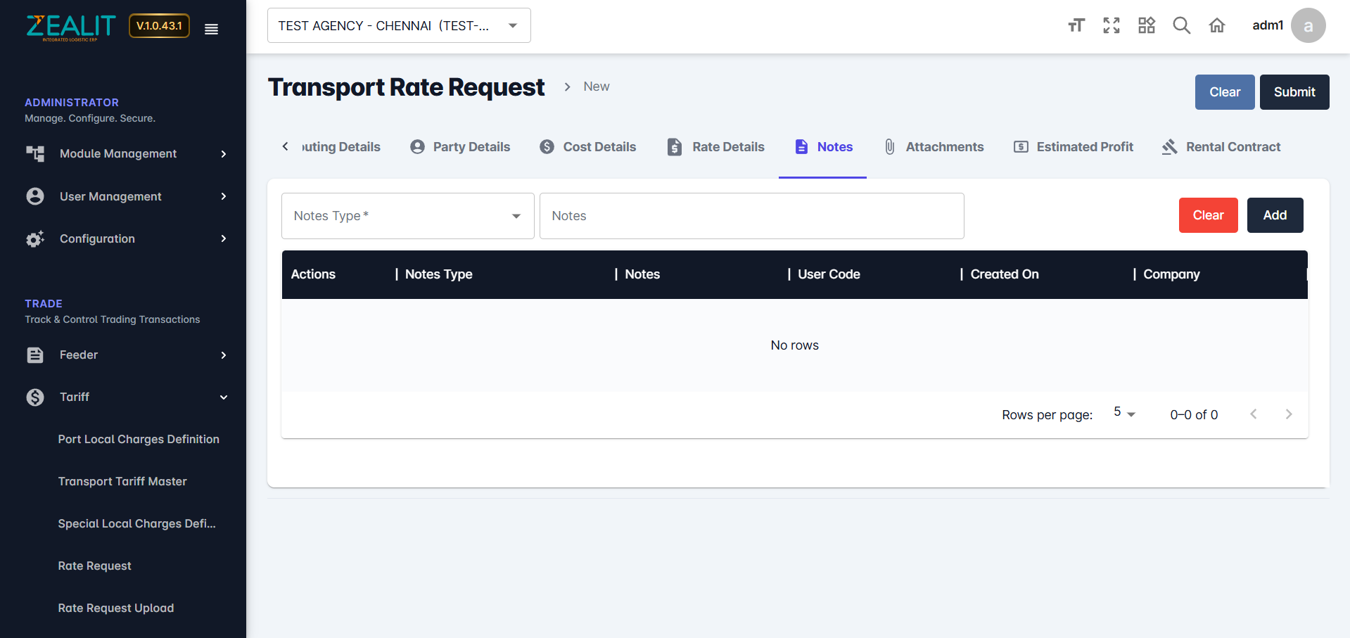Open the Rental Contract tab
Viewport: 1350px width, 638px height.
point(1221,147)
